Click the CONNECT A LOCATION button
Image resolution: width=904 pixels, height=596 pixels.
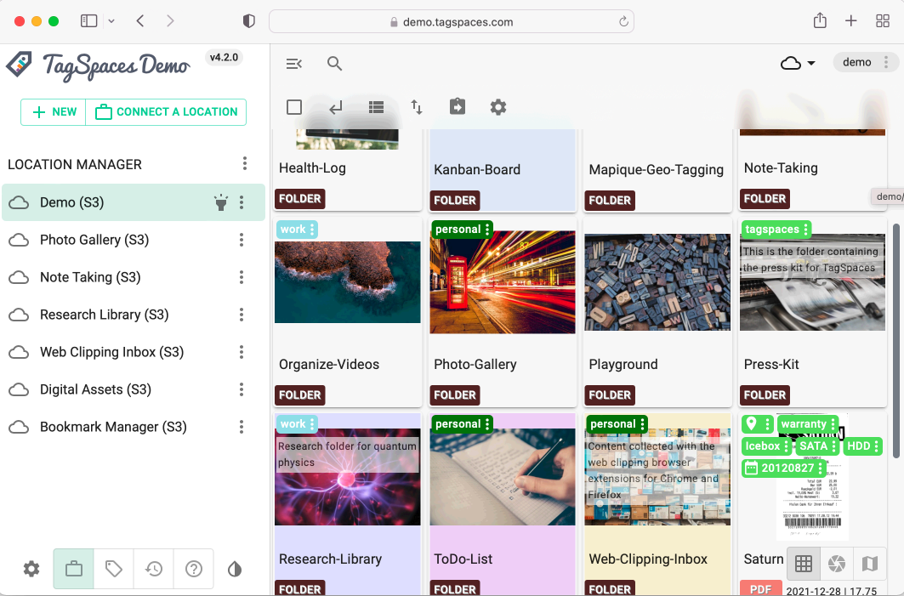[x=166, y=112]
